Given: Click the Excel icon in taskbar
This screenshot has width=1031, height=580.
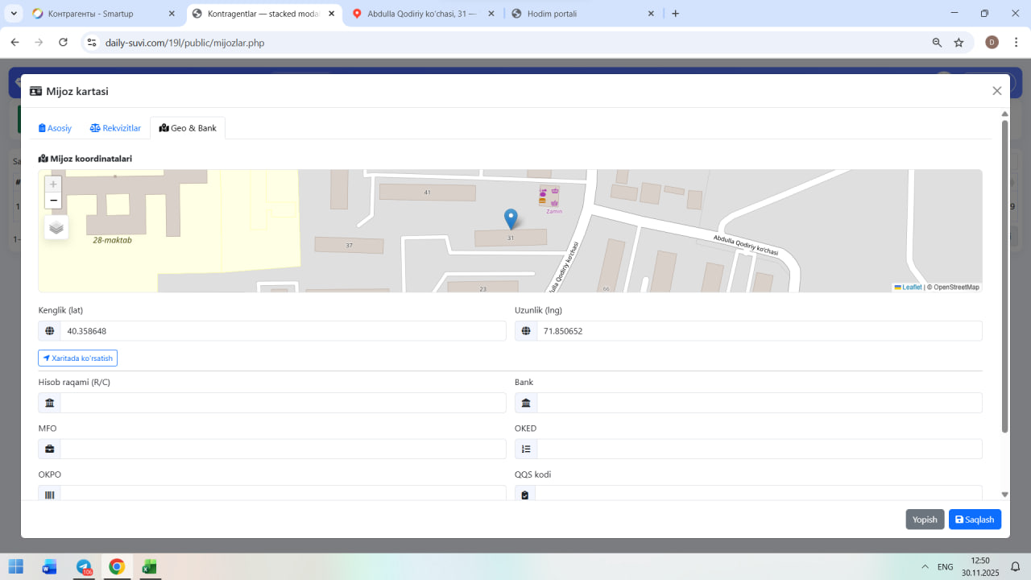Looking at the screenshot, I should (x=149, y=566).
